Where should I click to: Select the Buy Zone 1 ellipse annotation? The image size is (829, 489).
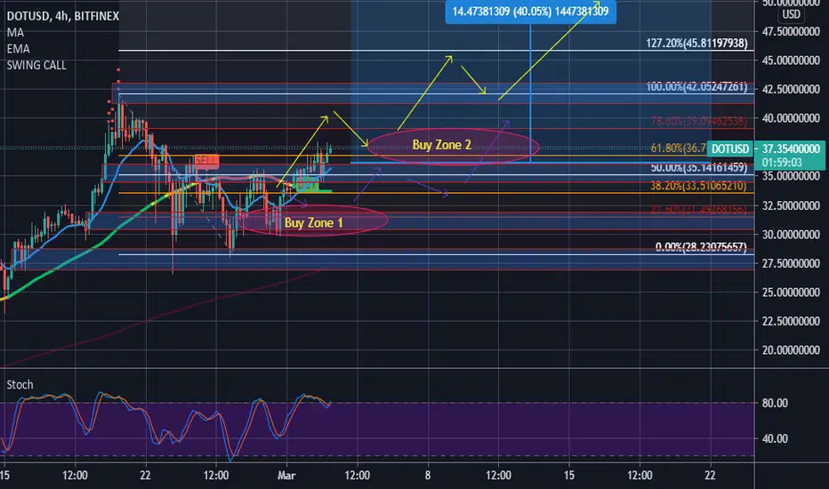click(313, 220)
